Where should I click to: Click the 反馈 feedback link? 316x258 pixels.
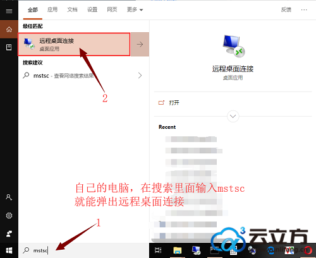[286, 9]
